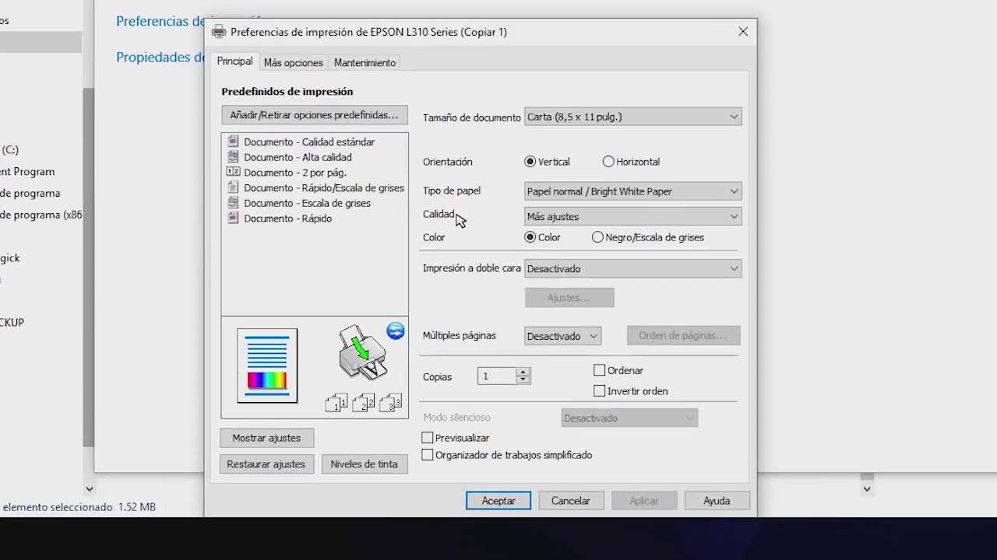Select the Documento - Calidad estándar preset icon

pos(232,142)
